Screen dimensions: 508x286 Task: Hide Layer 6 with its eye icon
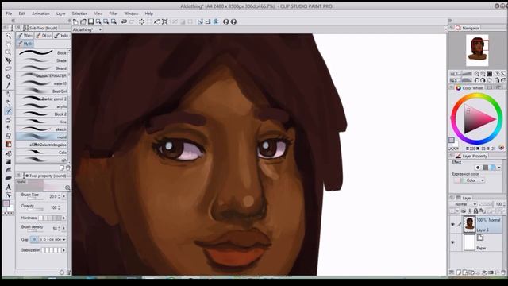[x=453, y=224]
